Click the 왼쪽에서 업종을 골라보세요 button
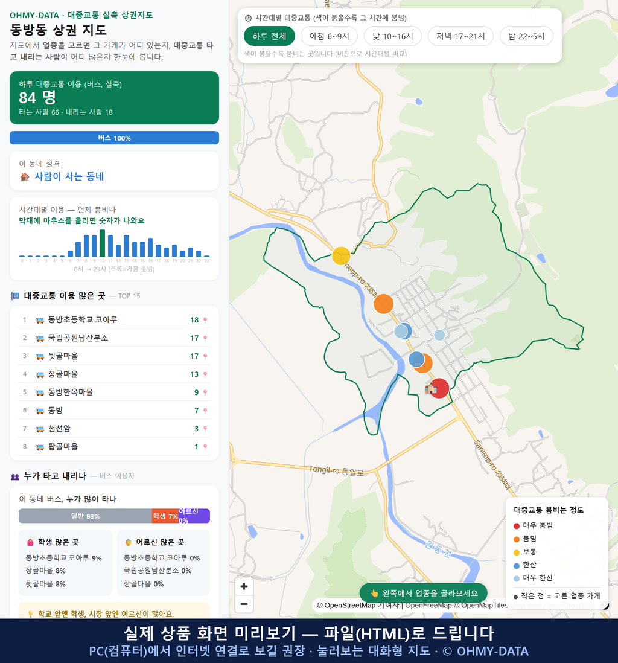 pyautogui.click(x=424, y=593)
